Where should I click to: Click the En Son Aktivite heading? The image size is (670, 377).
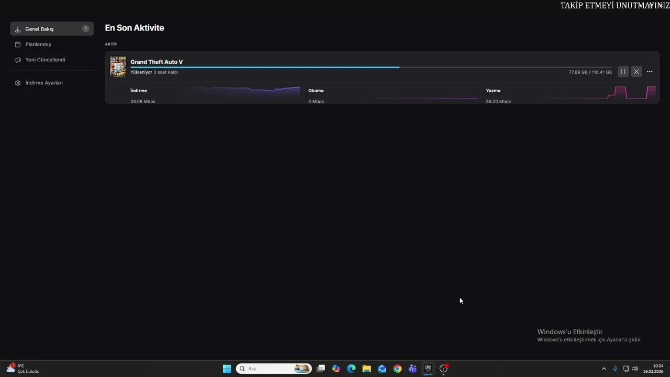pyautogui.click(x=135, y=28)
